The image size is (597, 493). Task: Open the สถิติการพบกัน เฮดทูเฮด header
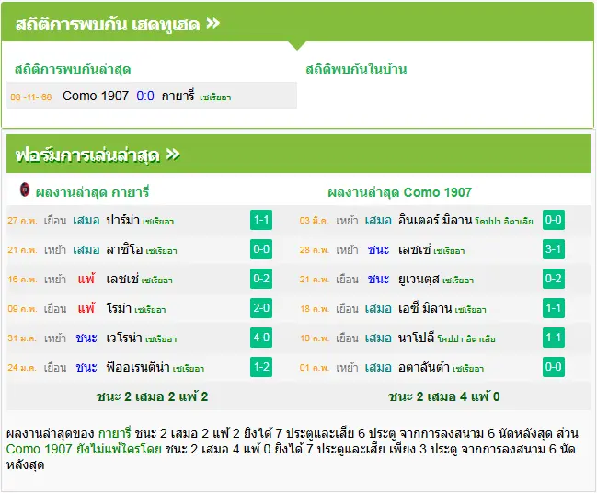click(x=297, y=24)
